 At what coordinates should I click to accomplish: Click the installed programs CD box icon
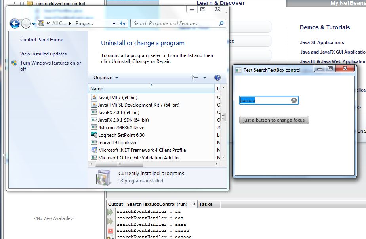[103, 178]
